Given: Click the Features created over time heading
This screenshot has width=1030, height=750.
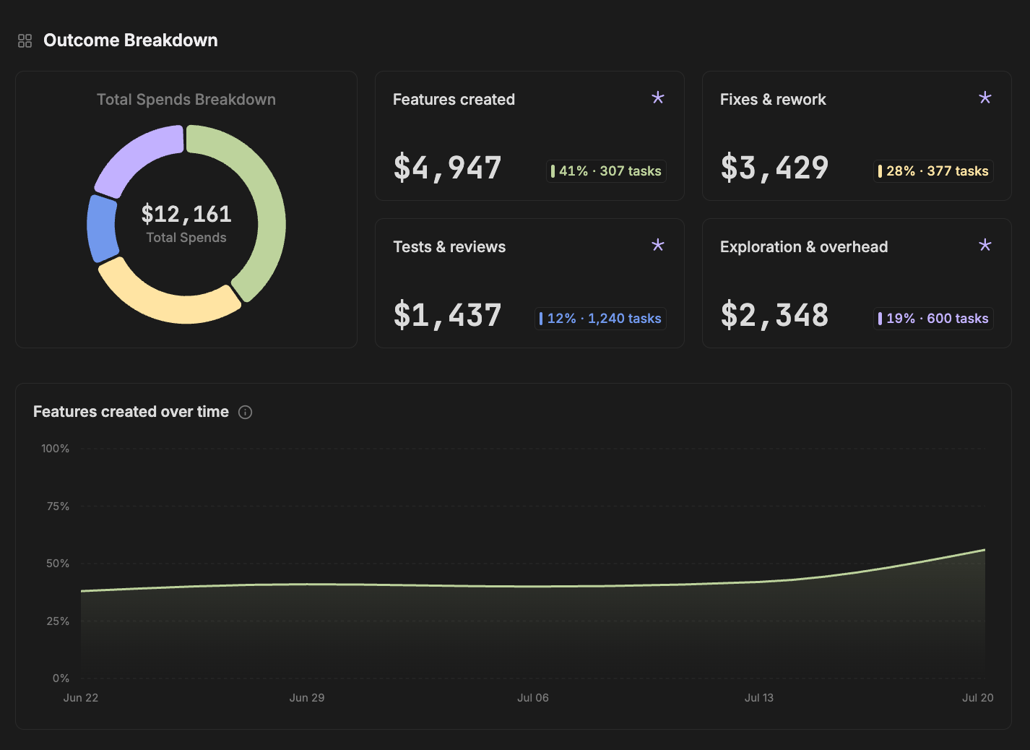Looking at the screenshot, I should pyautogui.click(x=131, y=412).
